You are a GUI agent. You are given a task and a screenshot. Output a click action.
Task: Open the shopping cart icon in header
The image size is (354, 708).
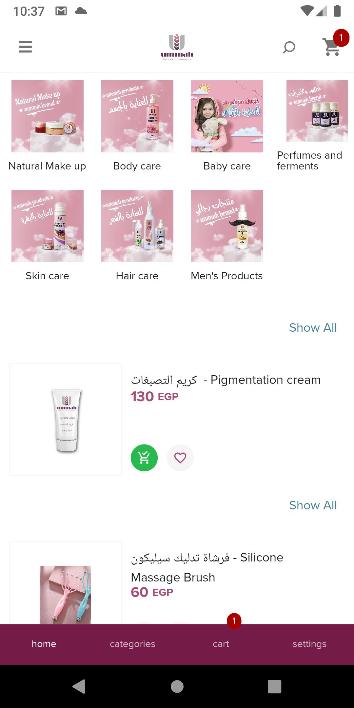[x=332, y=47]
